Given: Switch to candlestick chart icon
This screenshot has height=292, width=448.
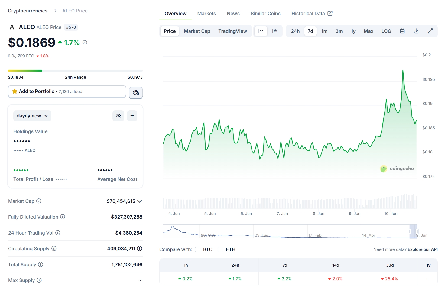Looking at the screenshot, I should (x=275, y=31).
